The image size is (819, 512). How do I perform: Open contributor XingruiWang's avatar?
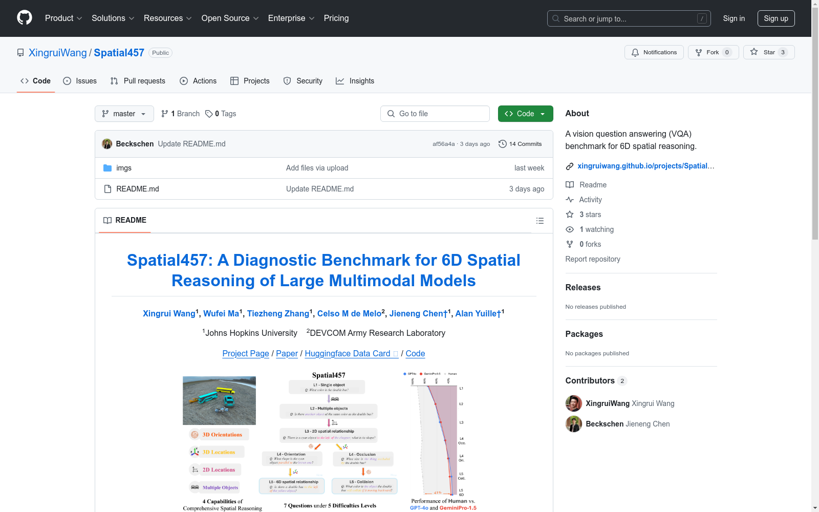(x=574, y=403)
